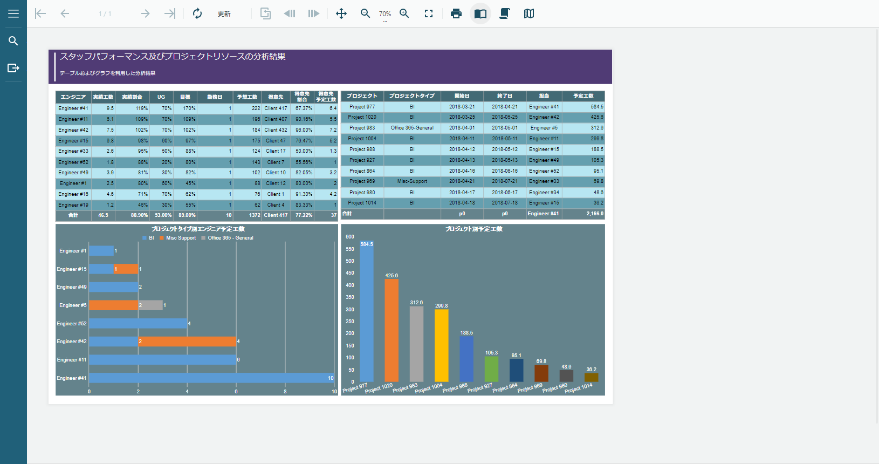
Task: Click the Project 1020 cell
Action: click(x=362, y=117)
